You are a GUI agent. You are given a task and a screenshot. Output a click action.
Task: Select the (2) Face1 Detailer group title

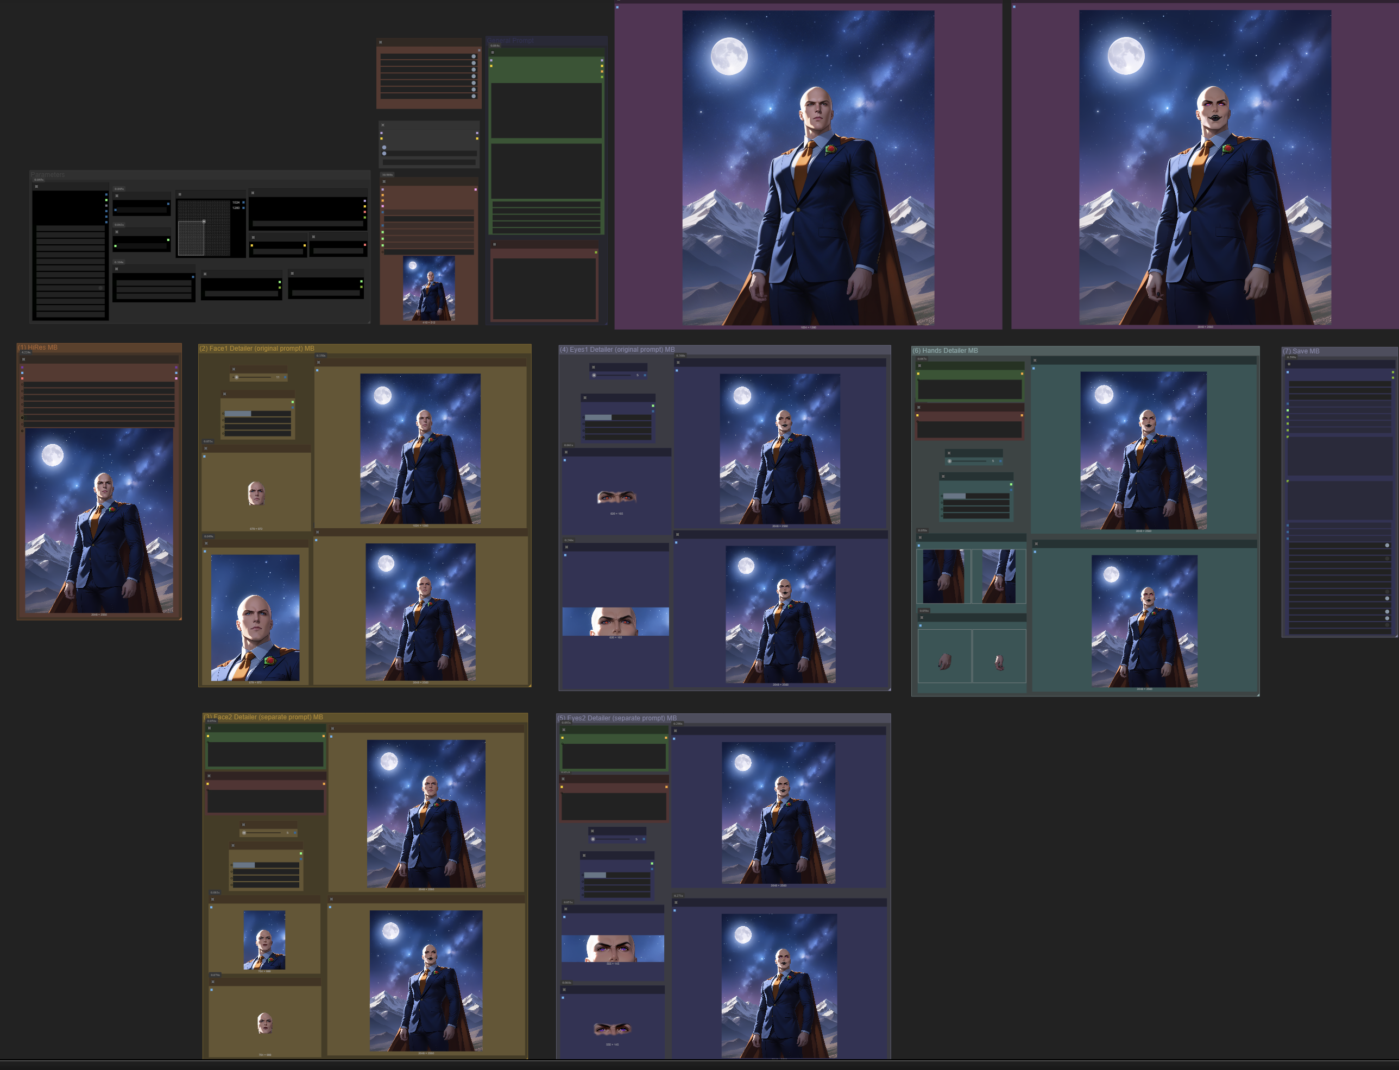point(256,349)
